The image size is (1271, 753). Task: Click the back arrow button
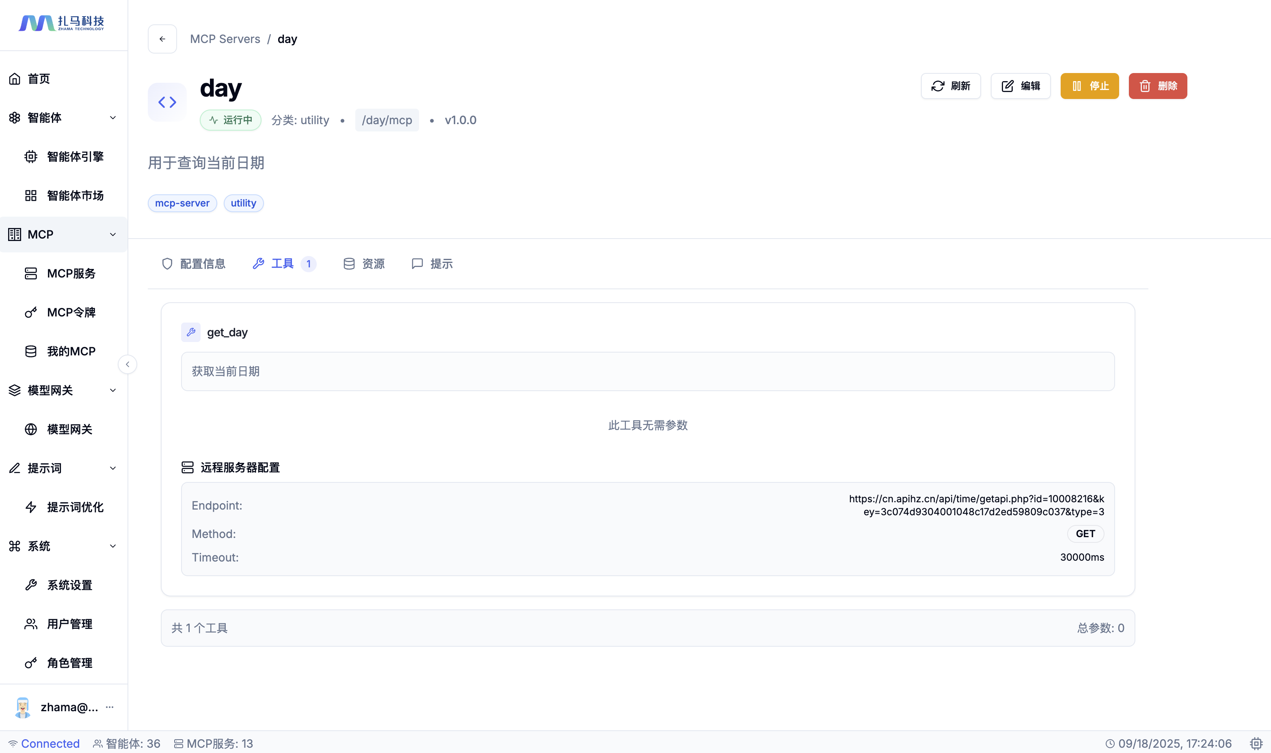pyautogui.click(x=162, y=39)
